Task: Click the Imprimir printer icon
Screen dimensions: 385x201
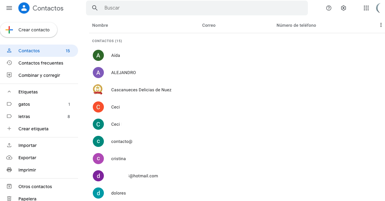Action: [9, 170]
